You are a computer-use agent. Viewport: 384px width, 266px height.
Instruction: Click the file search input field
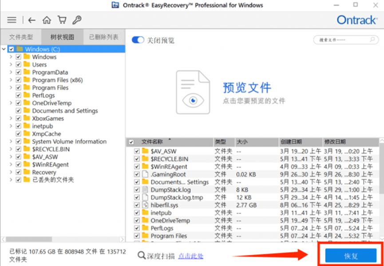(x=345, y=39)
